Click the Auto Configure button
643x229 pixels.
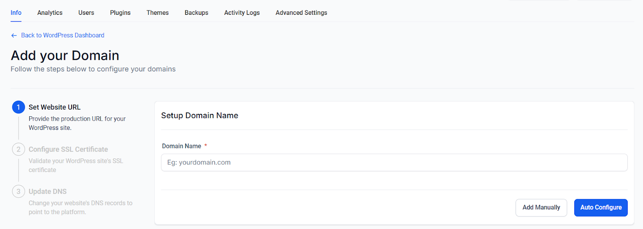coord(601,207)
